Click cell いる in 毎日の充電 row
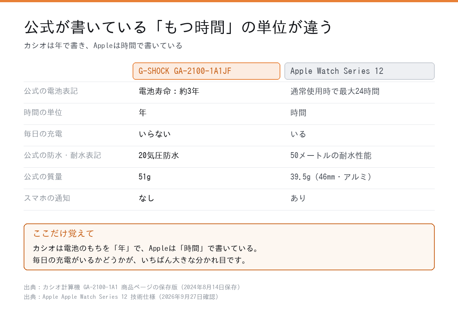The image size is (458, 315). tap(298, 134)
